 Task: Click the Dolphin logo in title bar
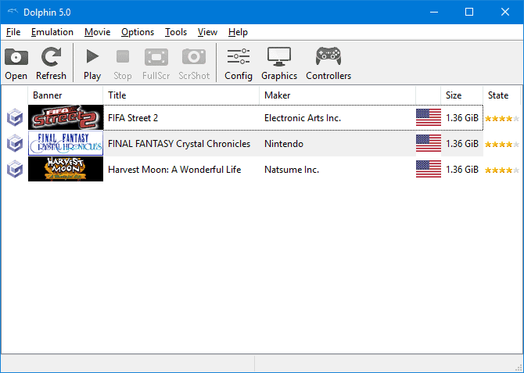pos(13,12)
